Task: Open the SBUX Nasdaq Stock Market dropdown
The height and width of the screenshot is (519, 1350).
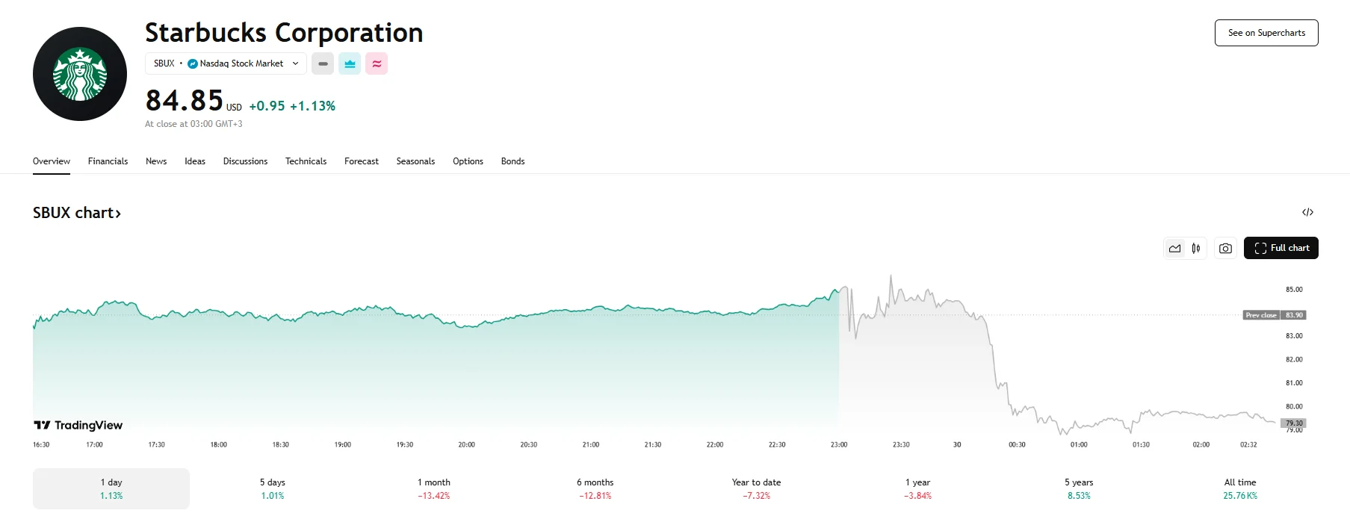Action: tap(226, 63)
